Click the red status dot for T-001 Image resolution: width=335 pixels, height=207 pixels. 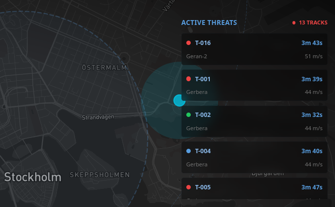[188, 79]
